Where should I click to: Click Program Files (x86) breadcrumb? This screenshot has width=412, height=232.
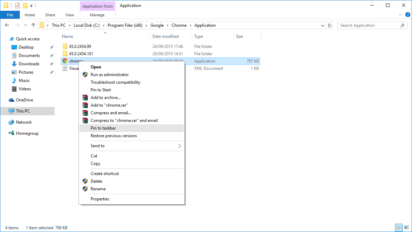pyautogui.click(x=125, y=25)
